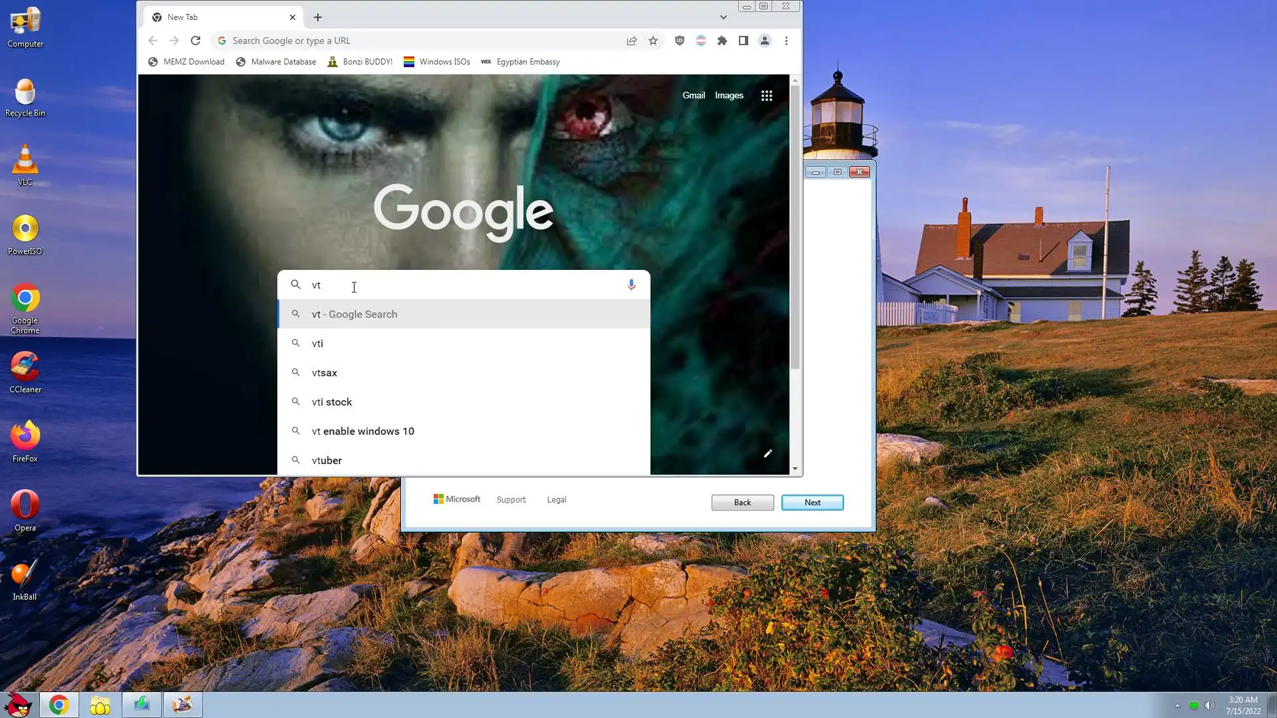1277x718 pixels.
Task: Expand the tab search chevron
Action: [x=724, y=17]
